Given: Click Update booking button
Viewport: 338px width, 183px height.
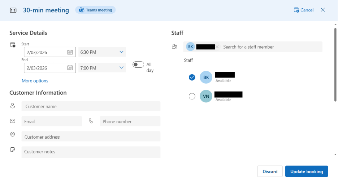Looking at the screenshot, I should coord(307,171).
